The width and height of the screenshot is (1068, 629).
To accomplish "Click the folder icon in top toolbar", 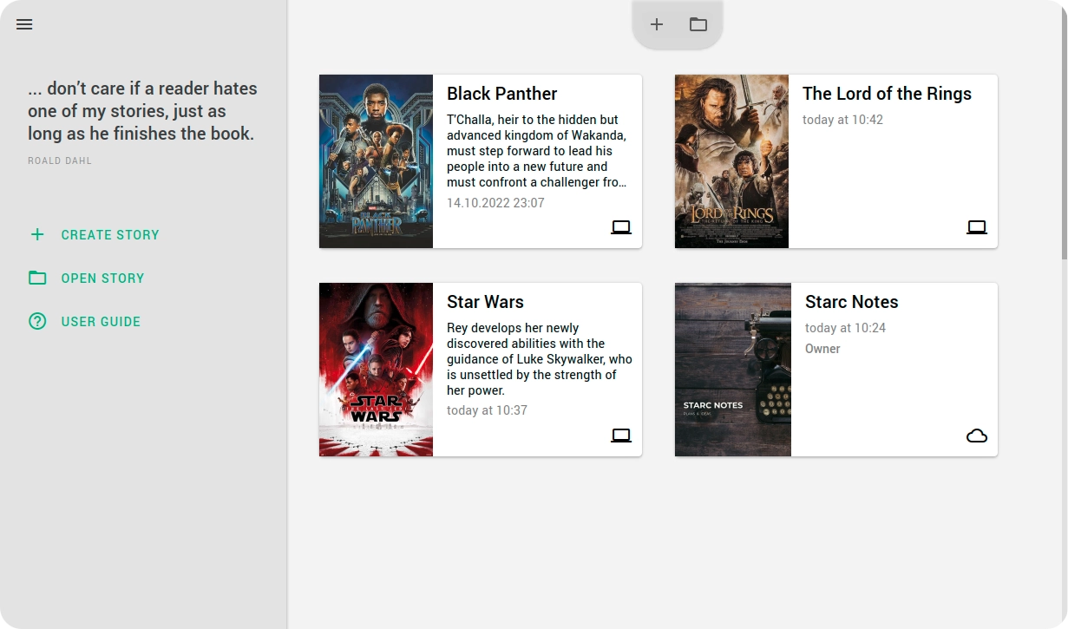I will coord(698,24).
